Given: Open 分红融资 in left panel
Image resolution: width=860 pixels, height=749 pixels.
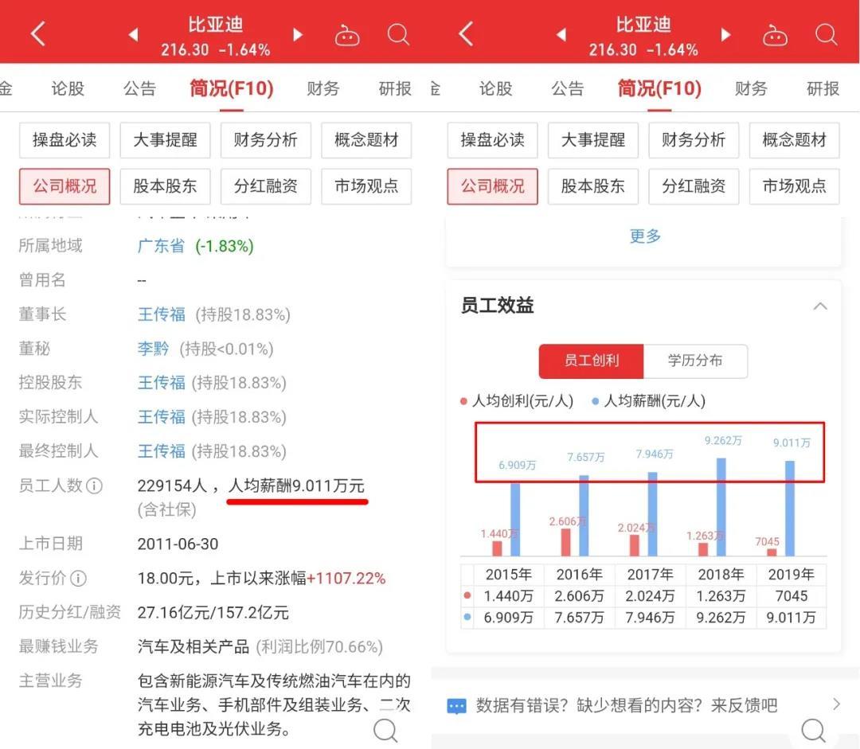Looking at the screenshot, I should click(x=266, y=186).
